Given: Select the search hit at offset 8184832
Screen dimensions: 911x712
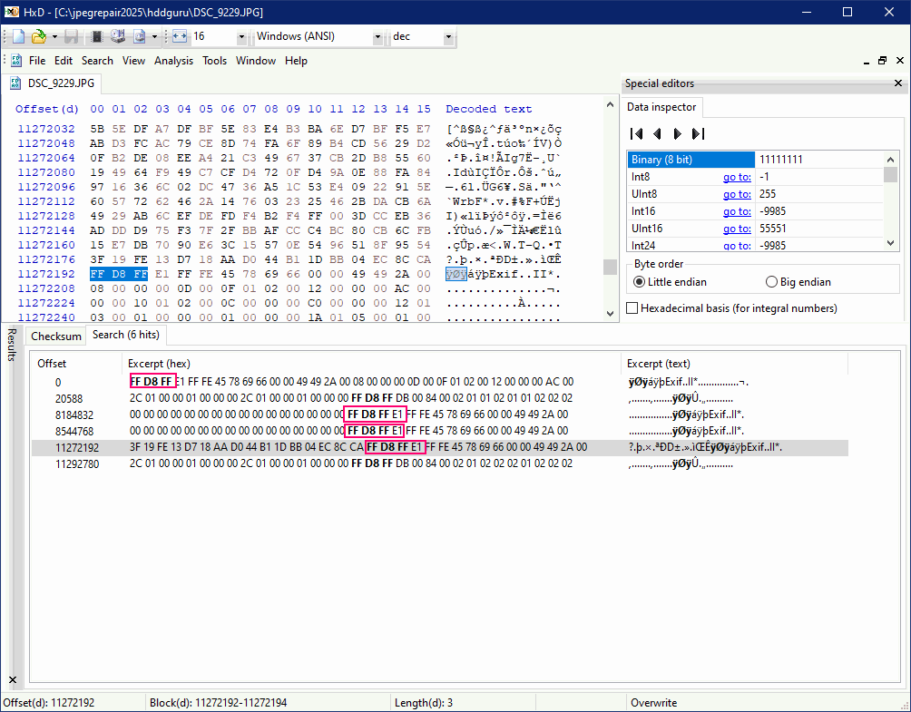Looking at the screenshot, I should click(x=440, y=415).
